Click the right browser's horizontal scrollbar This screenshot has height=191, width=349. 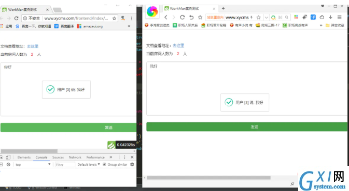208,178
